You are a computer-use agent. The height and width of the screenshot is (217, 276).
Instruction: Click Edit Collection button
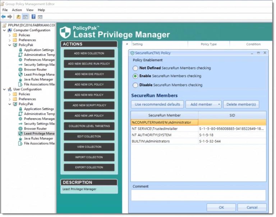[89, 136]
